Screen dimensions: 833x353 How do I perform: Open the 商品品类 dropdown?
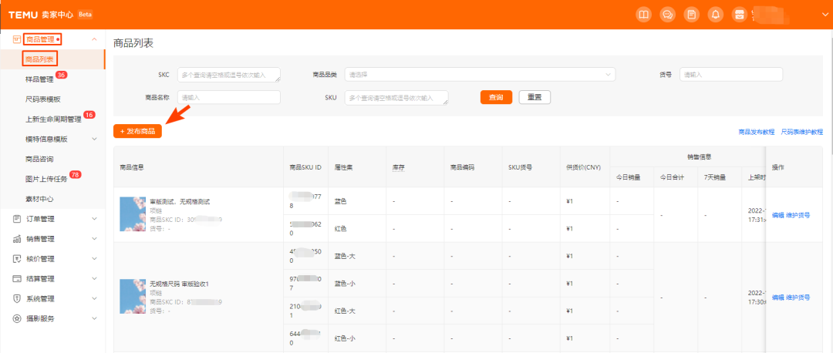tap(479, 75)
